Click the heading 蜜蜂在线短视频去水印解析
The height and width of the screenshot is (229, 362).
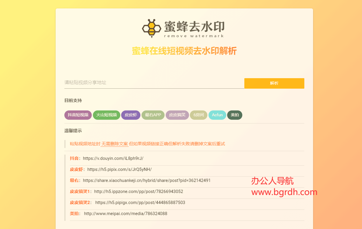tap(184, 51)
